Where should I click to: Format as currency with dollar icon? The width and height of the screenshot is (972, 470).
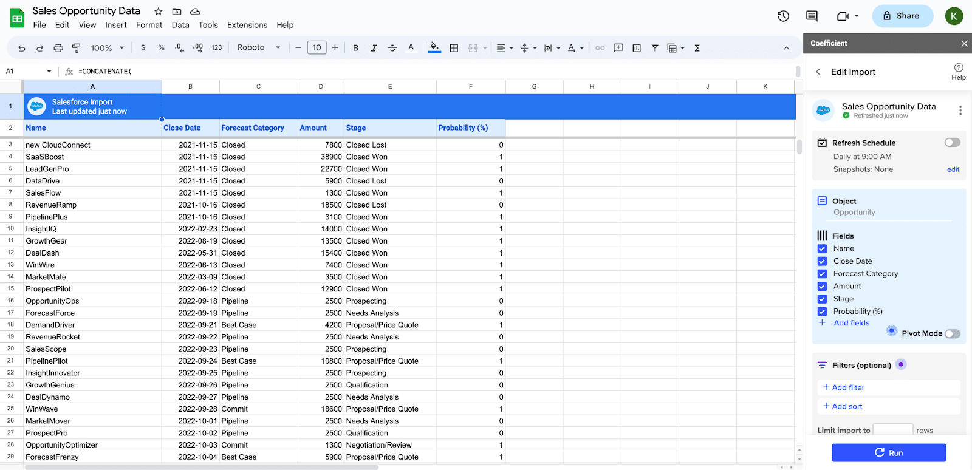point(143,47)
